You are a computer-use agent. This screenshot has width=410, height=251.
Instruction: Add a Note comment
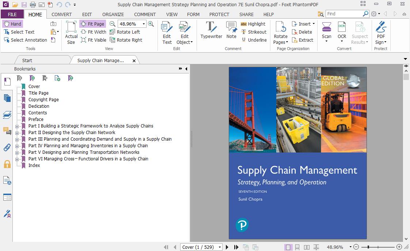coord(231,30)
